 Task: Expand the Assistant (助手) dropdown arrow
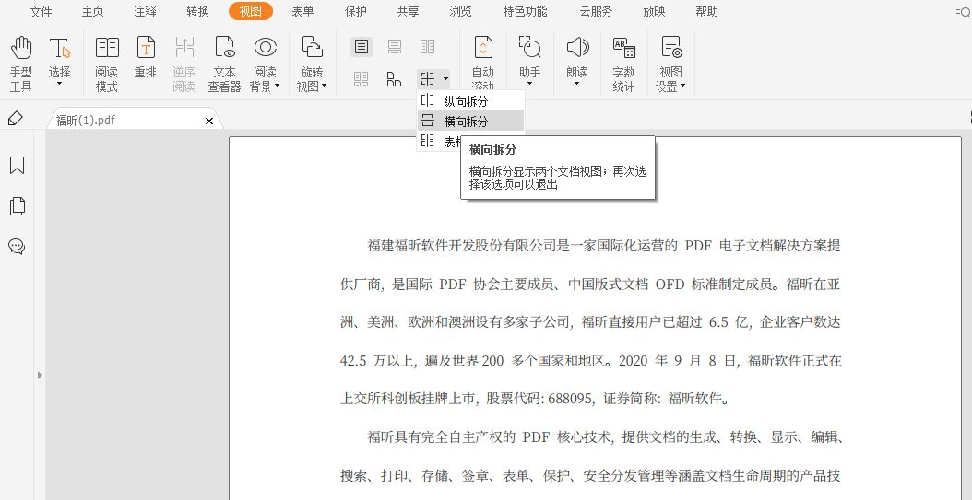pyautogui.click(x=530, y=84)
